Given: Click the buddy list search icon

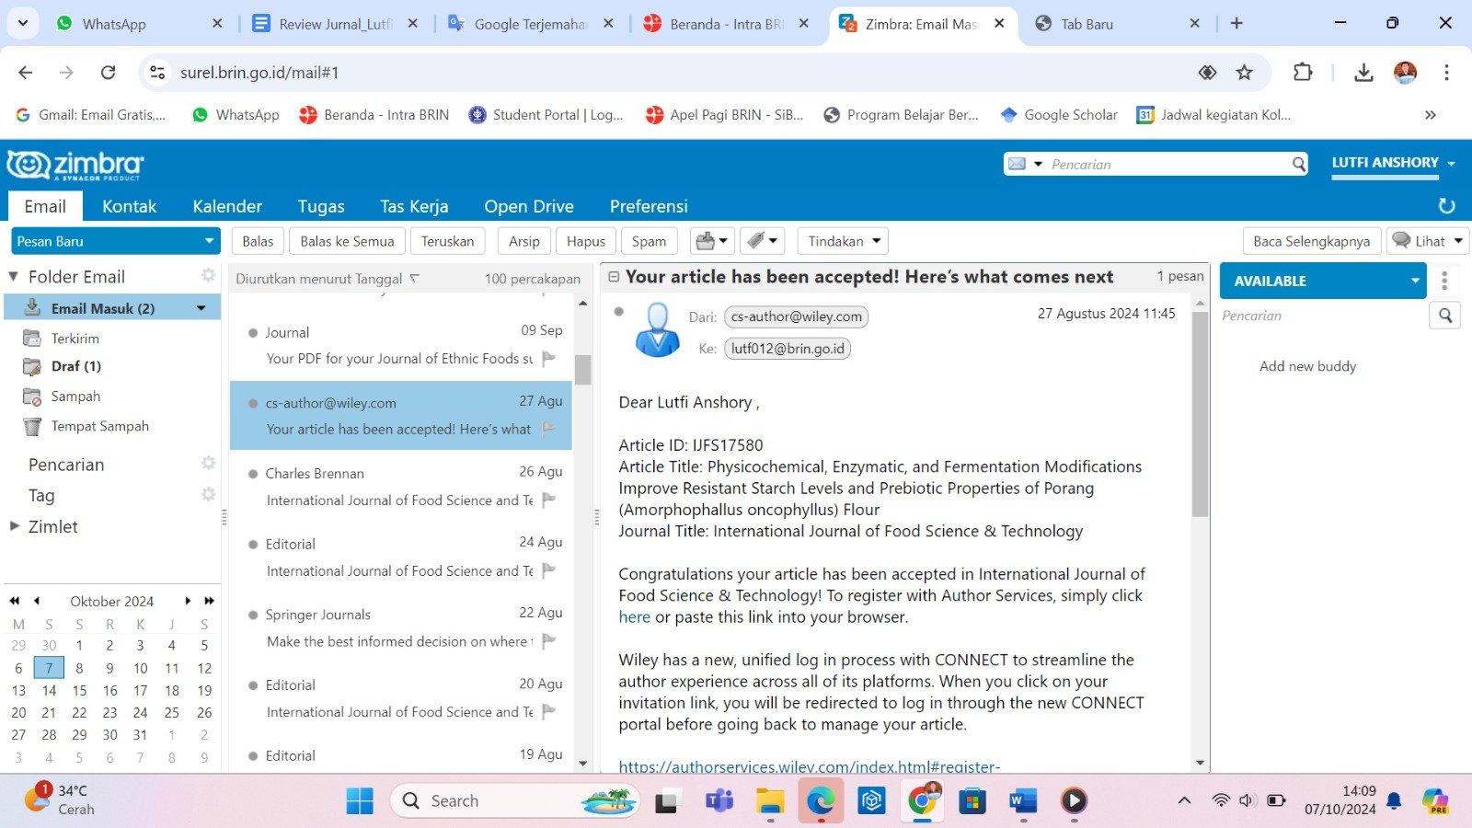Looking at the screenshot, I should pyautogui.click(x=1445, y=316).
